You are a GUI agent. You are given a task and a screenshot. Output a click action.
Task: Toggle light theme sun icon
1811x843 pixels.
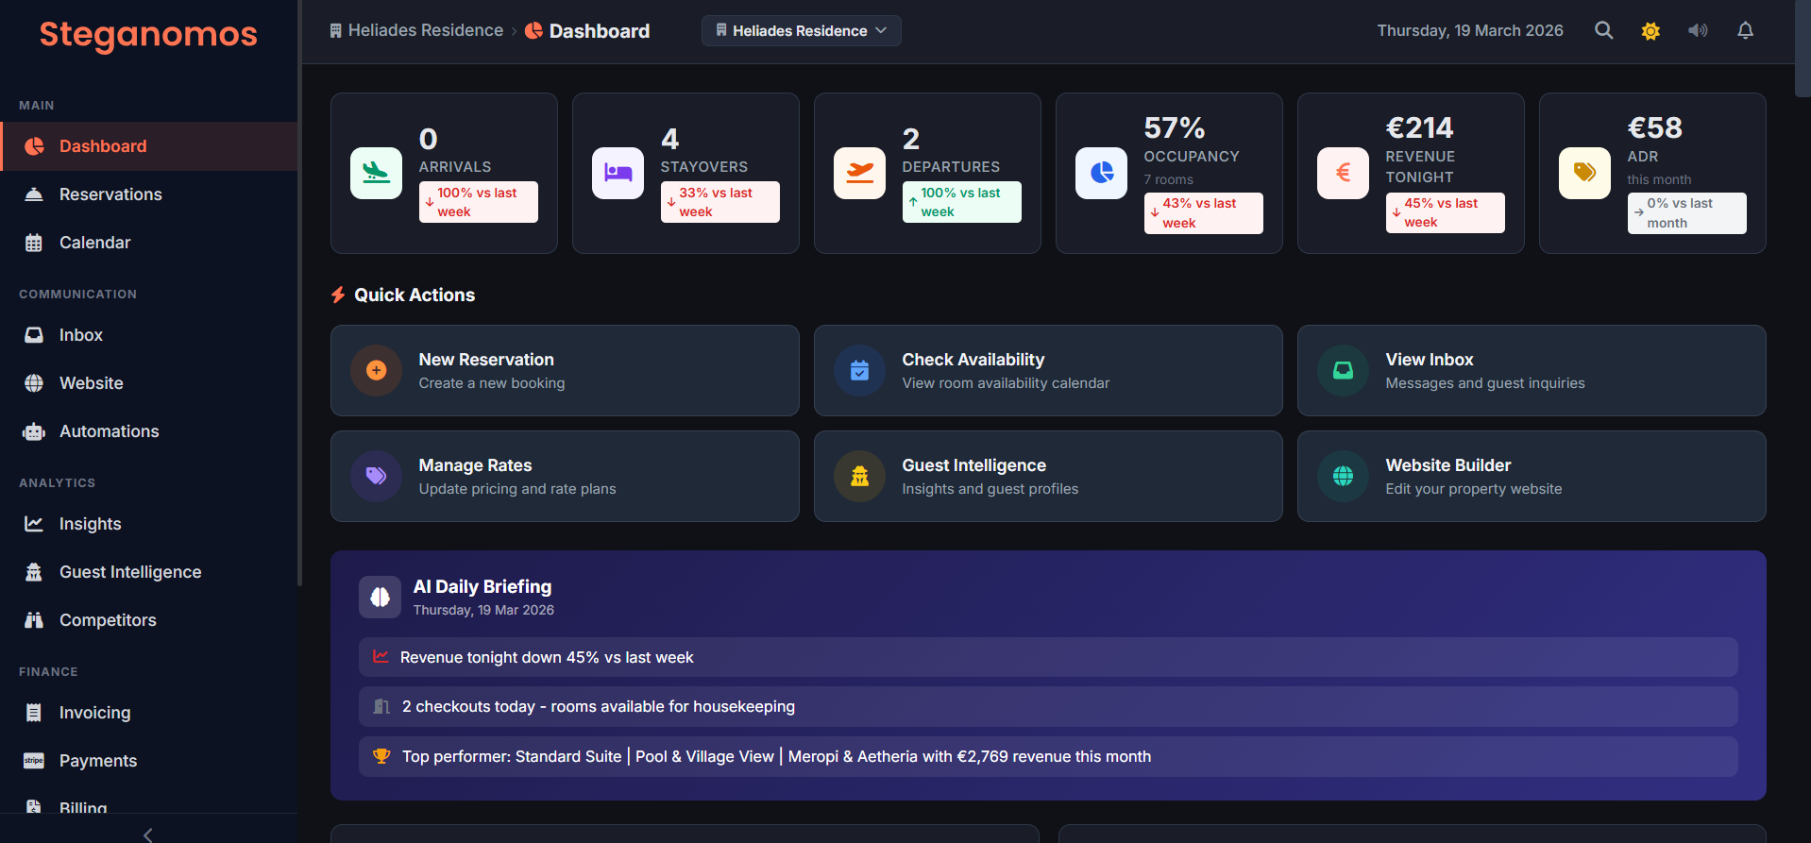coord(1650,30)
